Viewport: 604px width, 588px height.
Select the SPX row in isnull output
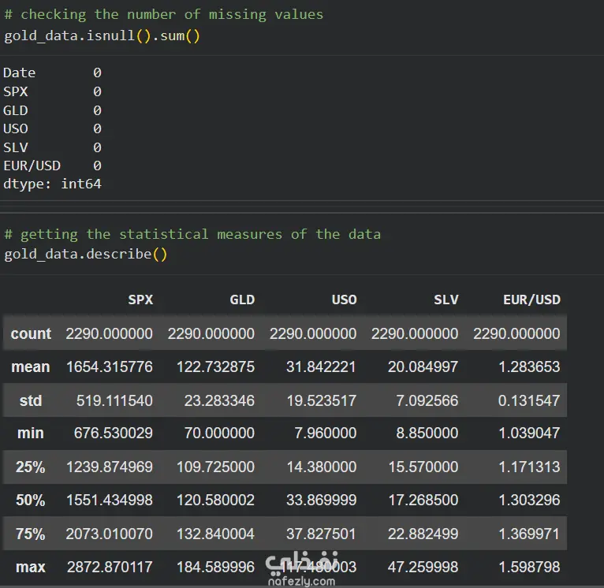pyautogui.click(x=52, y=91)
